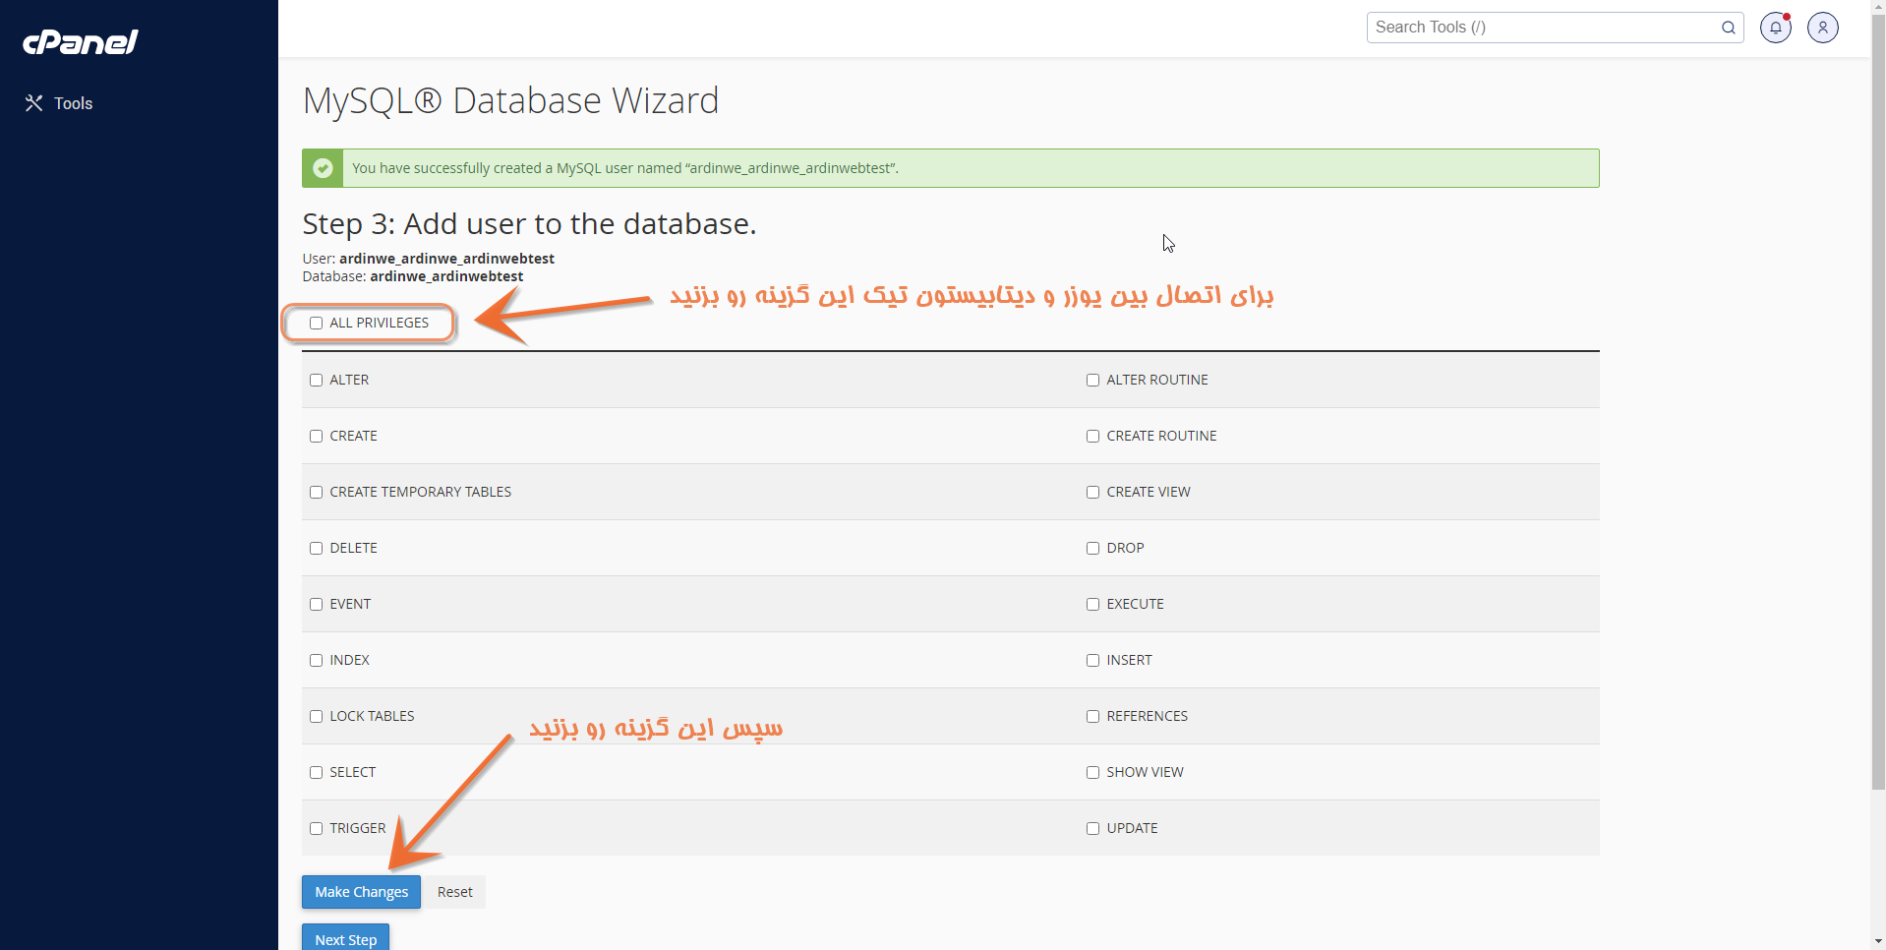Click the Make Changes button
The height and width of the screenshot is (950, 1886).
click(361, 892)
